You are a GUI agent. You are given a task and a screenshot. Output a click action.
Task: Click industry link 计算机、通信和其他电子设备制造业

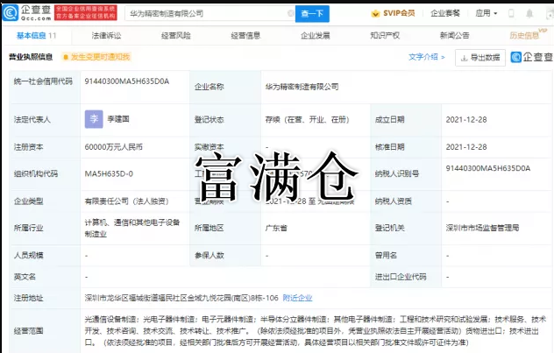pos(132,228)
